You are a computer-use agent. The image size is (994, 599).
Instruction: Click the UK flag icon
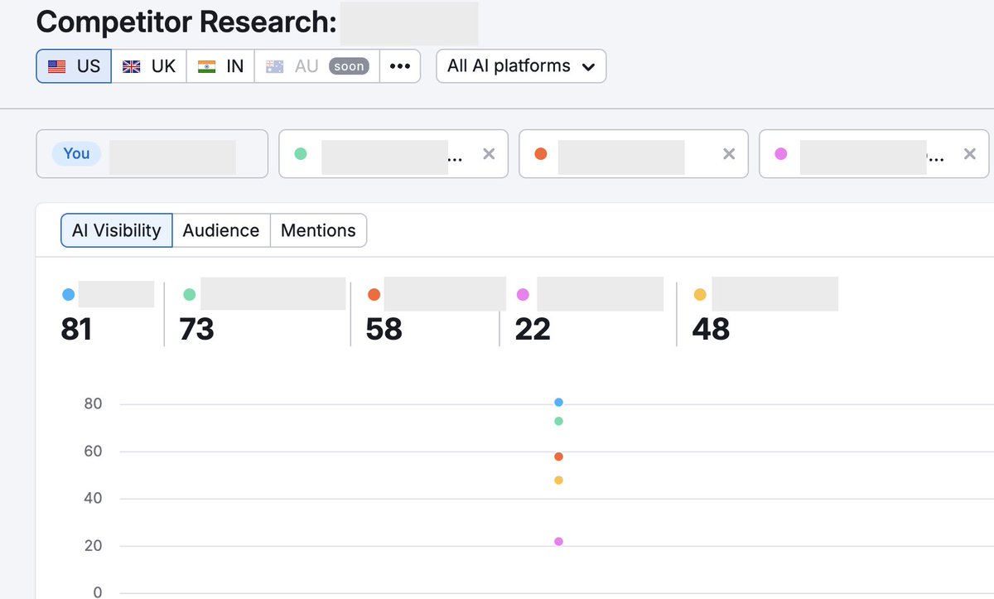(131, 67)
